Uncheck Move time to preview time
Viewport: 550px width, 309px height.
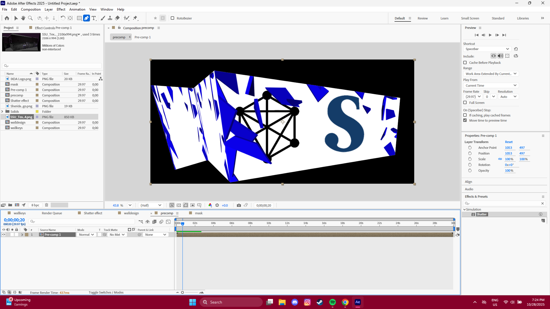click(x=465, y=120)
